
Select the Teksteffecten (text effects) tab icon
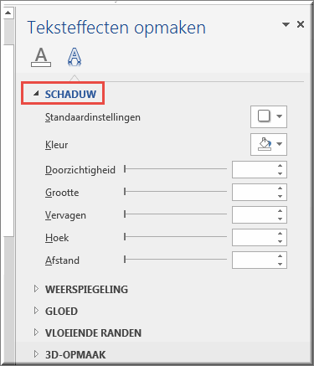point(75,57)
